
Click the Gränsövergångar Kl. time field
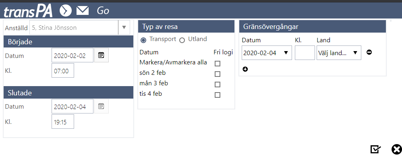[x=305, y=53]
